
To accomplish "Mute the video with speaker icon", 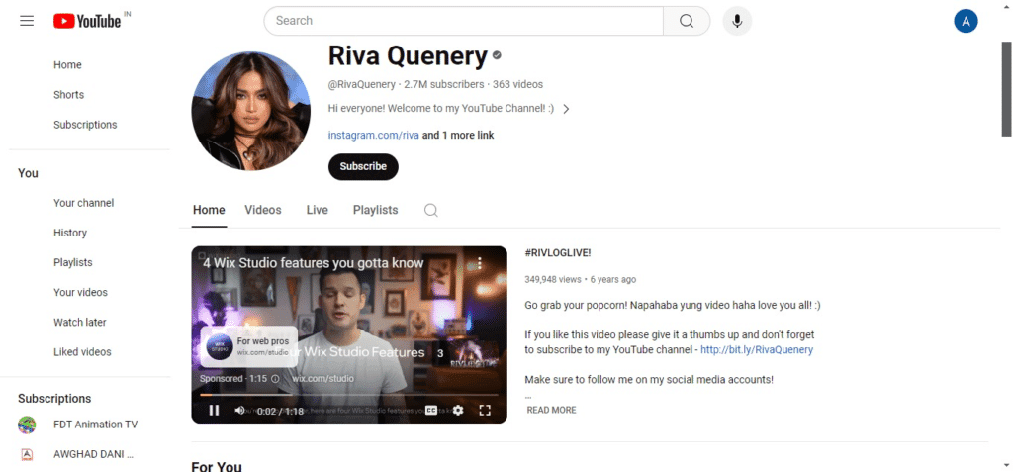I will click(239, 410).
